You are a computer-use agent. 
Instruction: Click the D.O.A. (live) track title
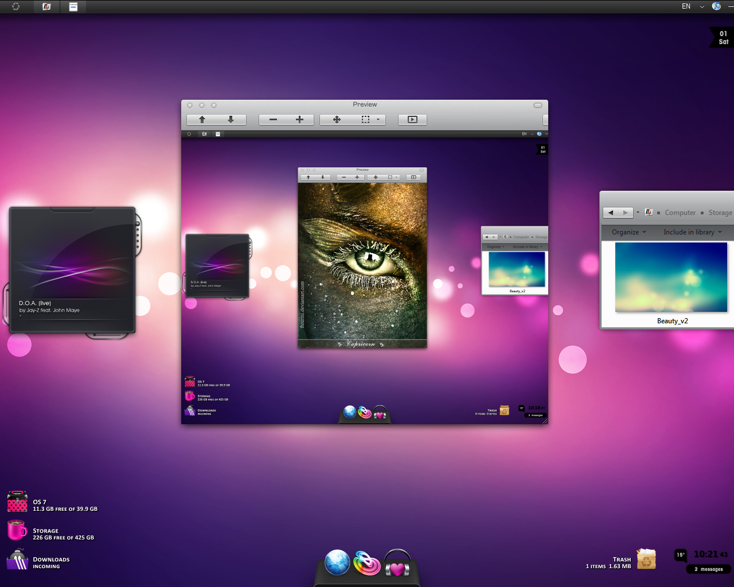coord(35,303)
